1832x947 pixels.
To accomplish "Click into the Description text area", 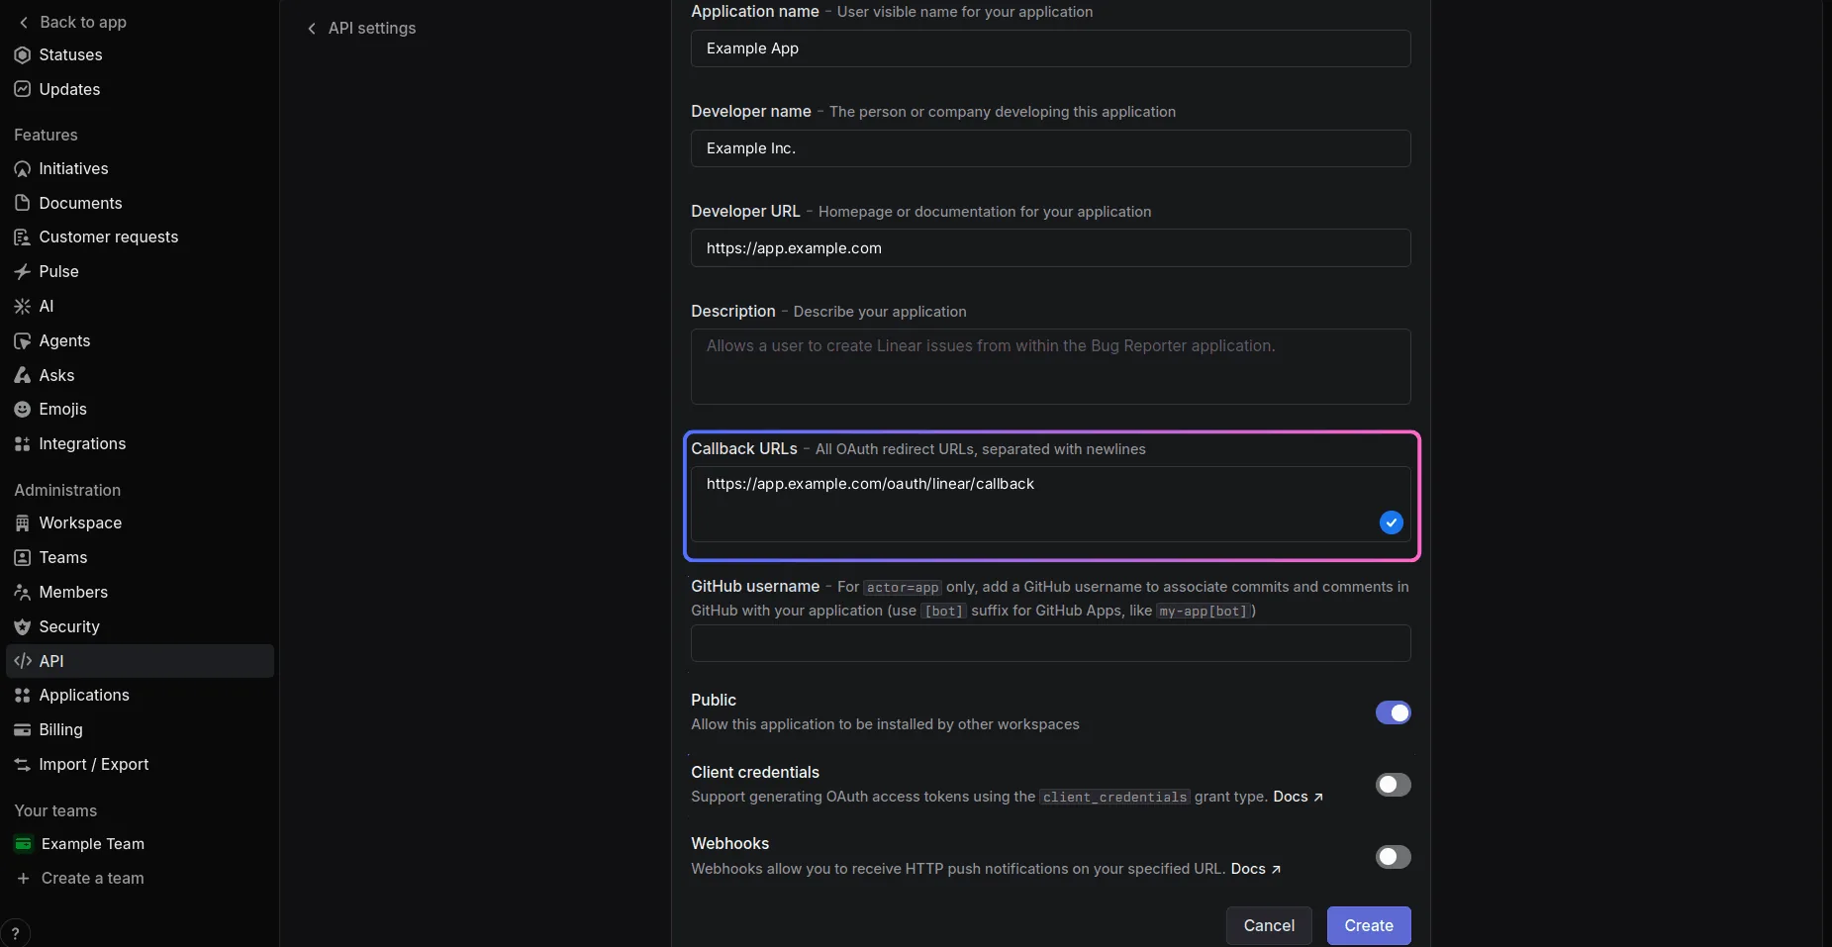I will pos(1050,366).
